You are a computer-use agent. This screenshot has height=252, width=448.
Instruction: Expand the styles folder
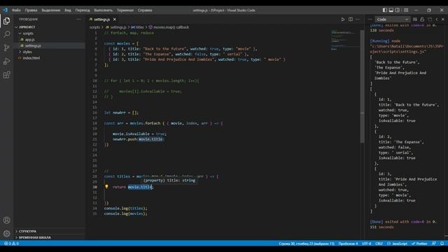[50, 52]
